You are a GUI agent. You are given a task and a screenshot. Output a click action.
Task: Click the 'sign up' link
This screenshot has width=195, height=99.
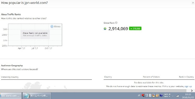[x=188, y=86]
